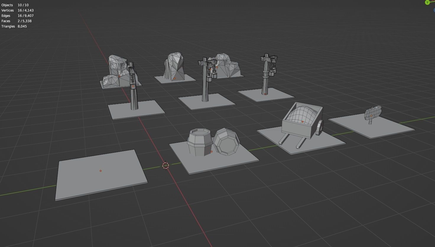435x247 pixels.
Task: Click the green Y axis gizmo ball
Action: tap(427, 2)
